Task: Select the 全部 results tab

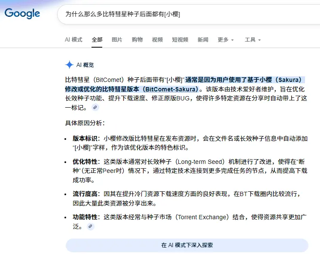Action: [x=97, y=40]
